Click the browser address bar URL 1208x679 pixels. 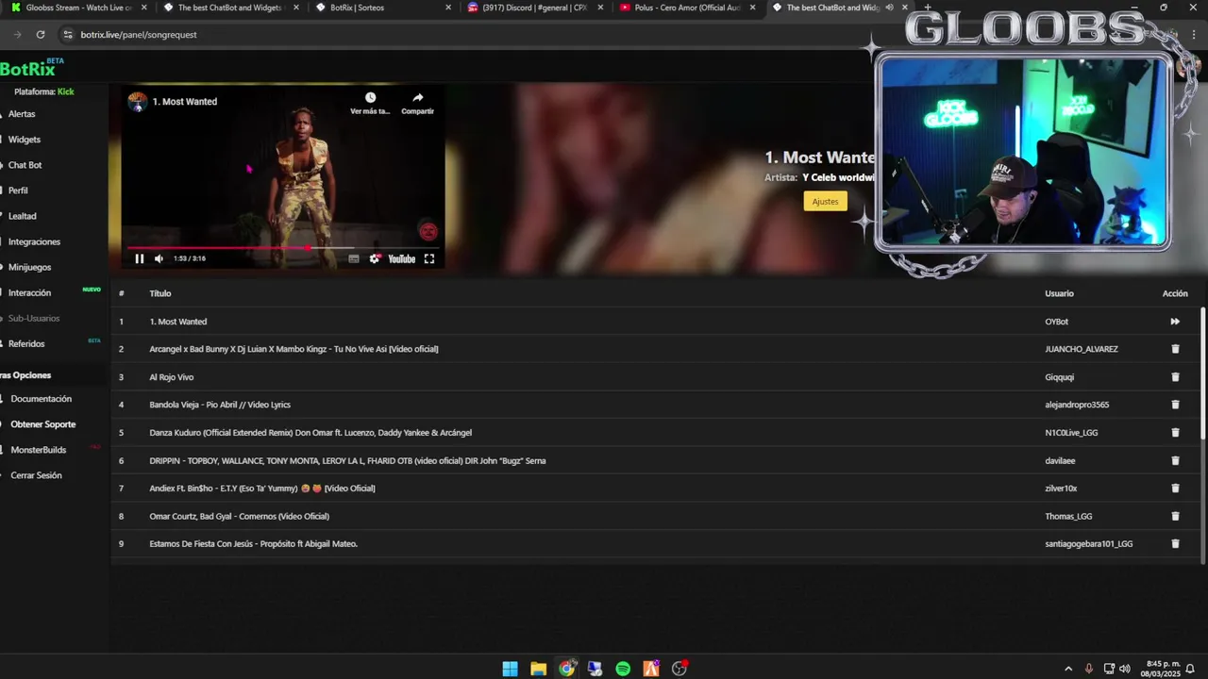coord(139,35)
